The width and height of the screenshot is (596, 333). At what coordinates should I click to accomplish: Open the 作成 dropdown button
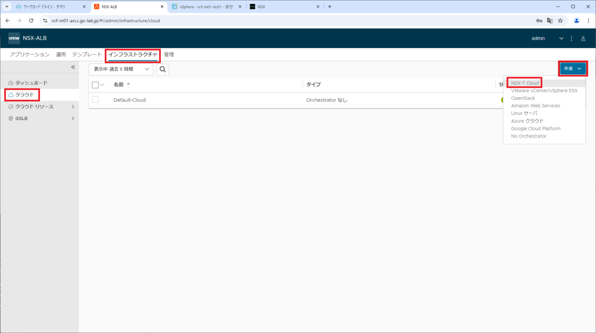tap(573, 68)
